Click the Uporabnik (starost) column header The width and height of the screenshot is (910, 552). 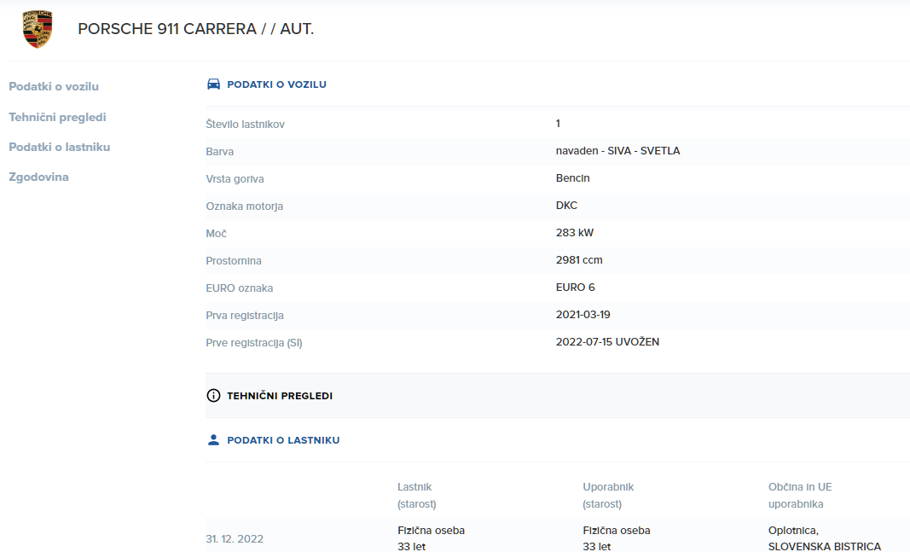point(607,495)
